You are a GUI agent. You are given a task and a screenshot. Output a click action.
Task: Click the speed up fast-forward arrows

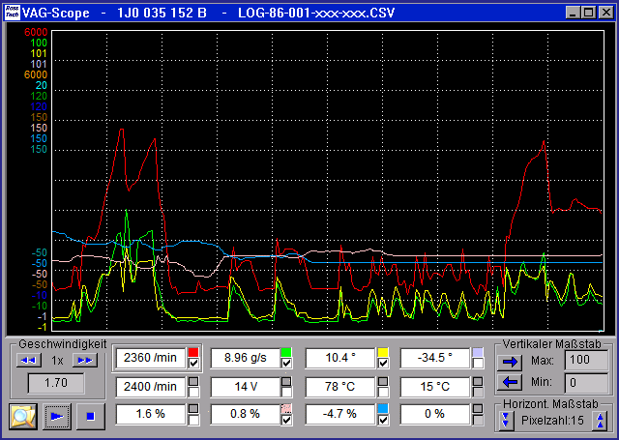(x=86, y=360)
